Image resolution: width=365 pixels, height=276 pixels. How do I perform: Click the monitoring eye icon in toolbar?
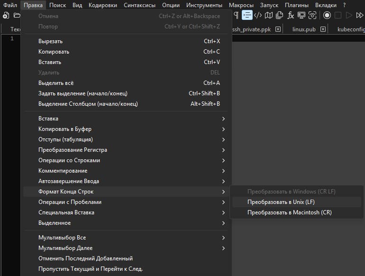(312, 15)
